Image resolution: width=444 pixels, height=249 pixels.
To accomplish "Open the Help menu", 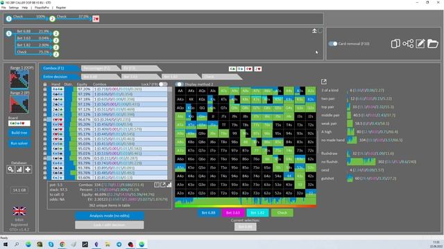I will click(25, 8).
